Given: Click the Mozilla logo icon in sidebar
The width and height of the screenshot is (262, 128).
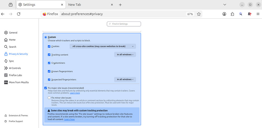Looking at the screenshot, I should pos(6,82).
